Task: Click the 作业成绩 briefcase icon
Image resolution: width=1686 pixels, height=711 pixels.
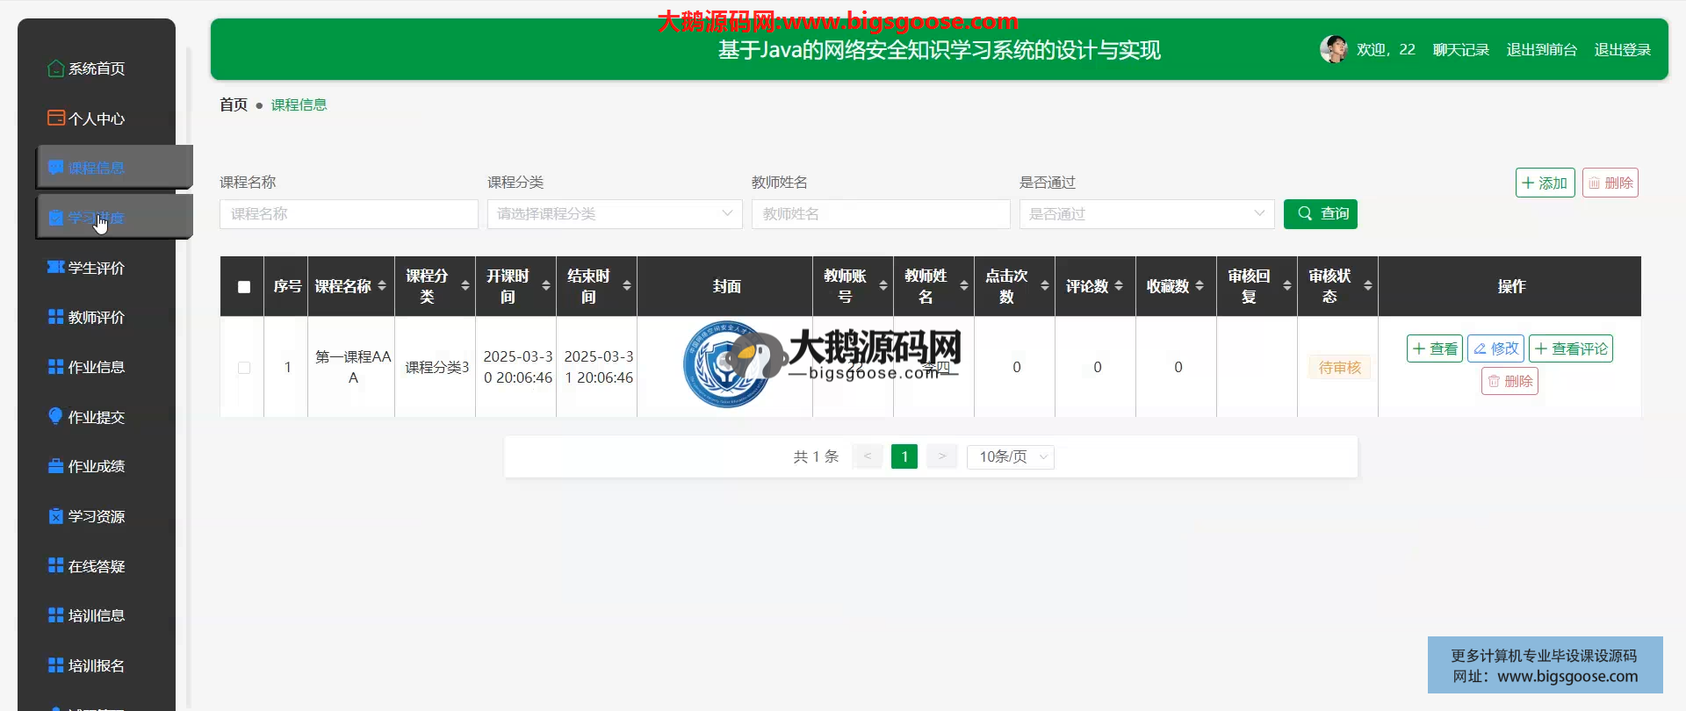Action: click(55, 466)
